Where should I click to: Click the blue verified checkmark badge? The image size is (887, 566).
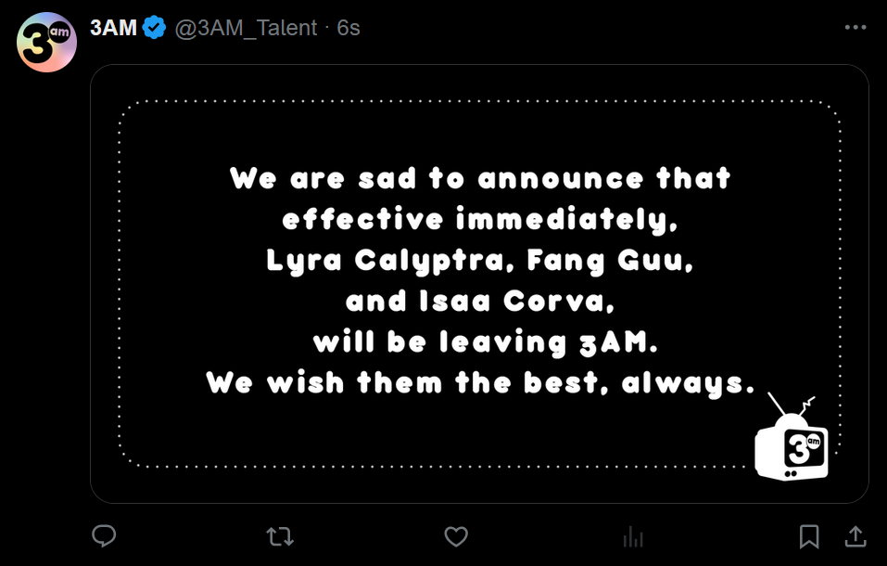tap(156, 28)
